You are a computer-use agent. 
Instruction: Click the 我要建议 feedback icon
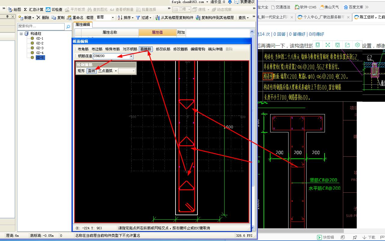237,2
